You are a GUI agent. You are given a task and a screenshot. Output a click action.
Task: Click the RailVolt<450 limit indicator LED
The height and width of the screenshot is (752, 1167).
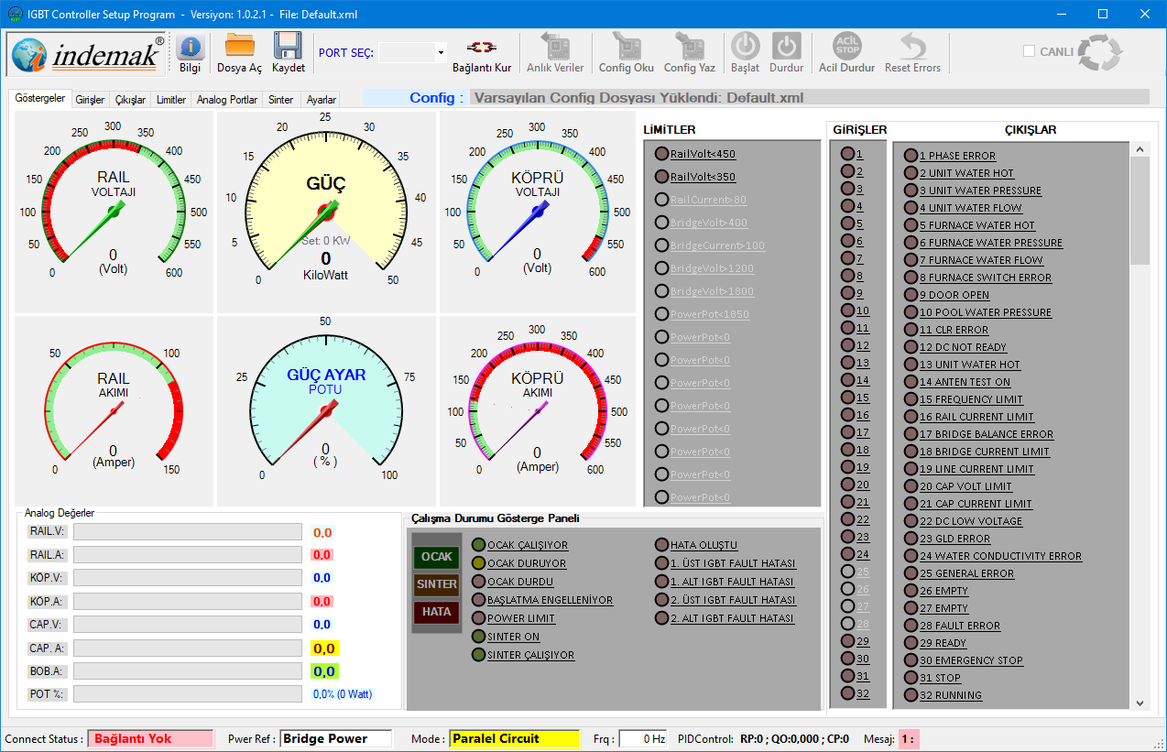click(661, 154)
